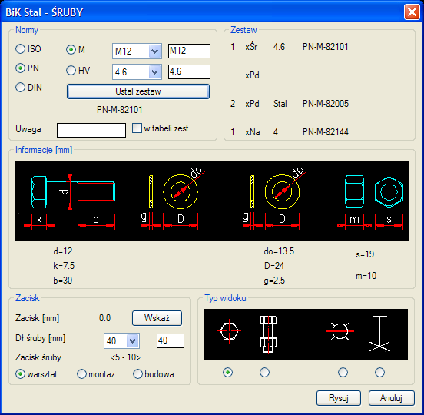
Task: Click the hexagonal top-view bolt icon
Action: [229, 331]
